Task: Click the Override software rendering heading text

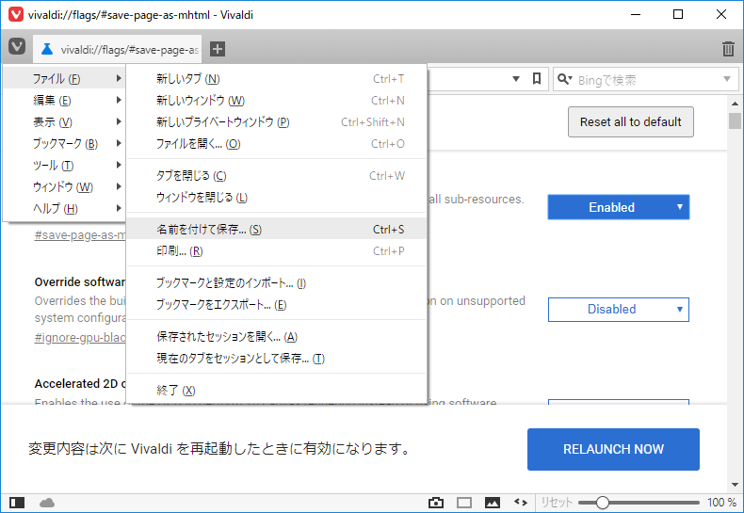Action: pos(80,282)
